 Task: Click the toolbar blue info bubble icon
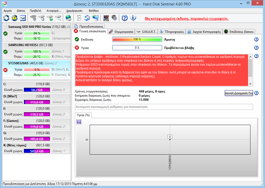point(133,18)
